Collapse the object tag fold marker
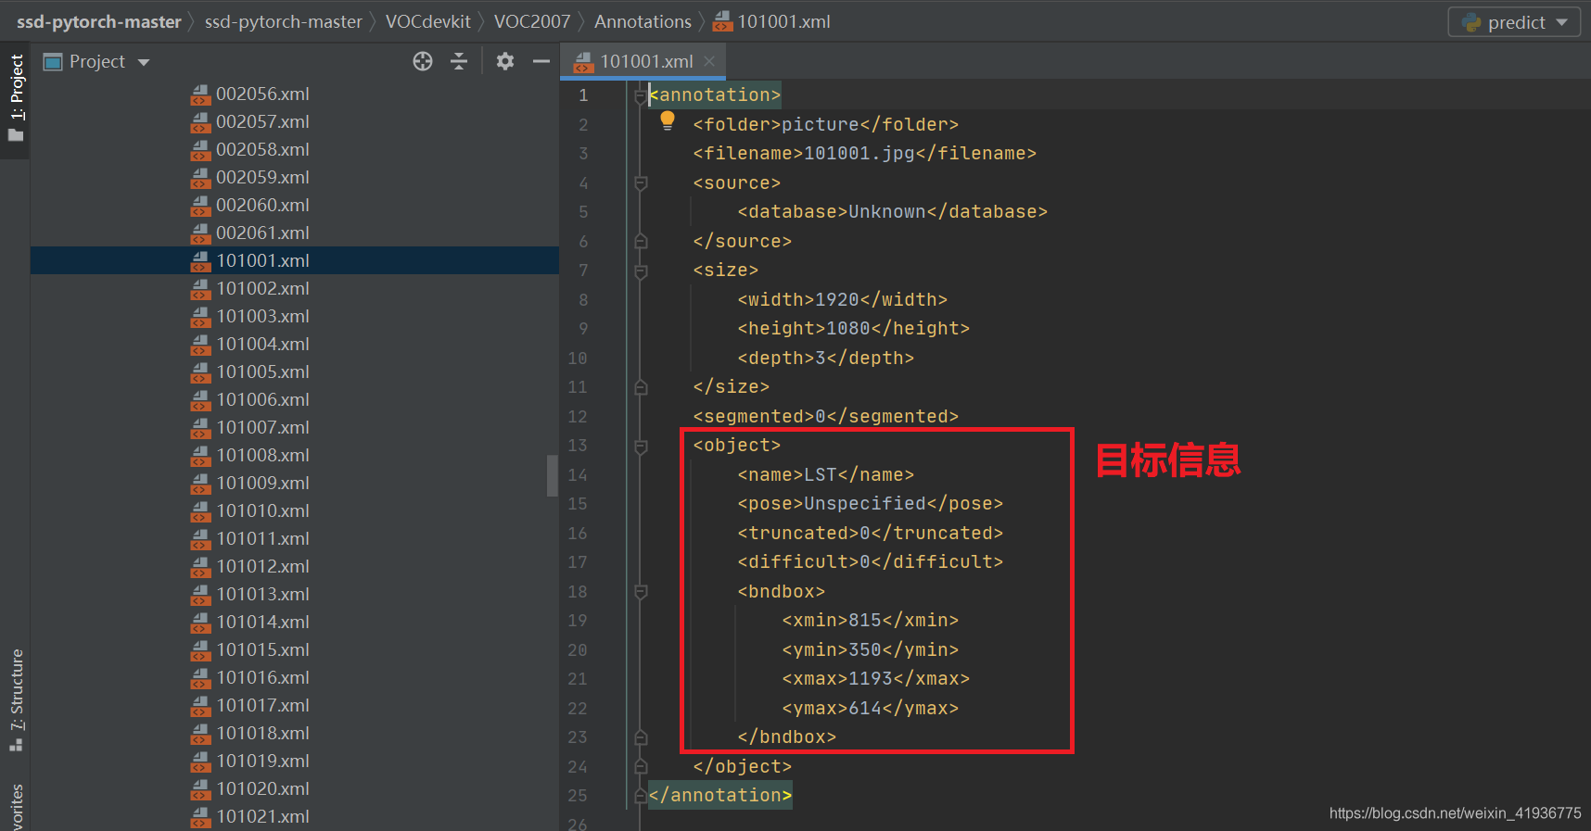1591x831 pixels. click(x=641, y=446)
